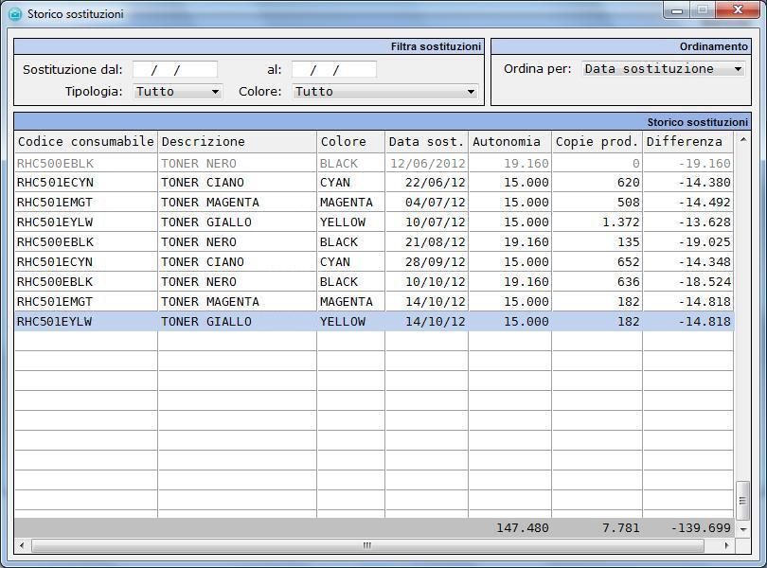Click the difference value -19.025
Viewport: 767px width, 568px height.
[x=705, y=242]
